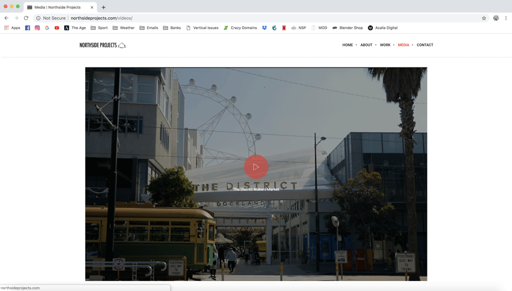
Task: Click the Facebook bookmark icon
Action: (28, 28)
